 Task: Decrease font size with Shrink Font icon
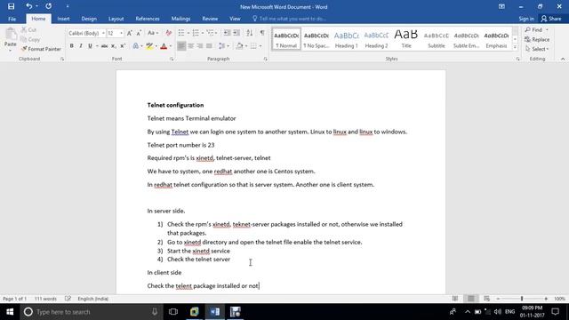click(x=139, y=33)
